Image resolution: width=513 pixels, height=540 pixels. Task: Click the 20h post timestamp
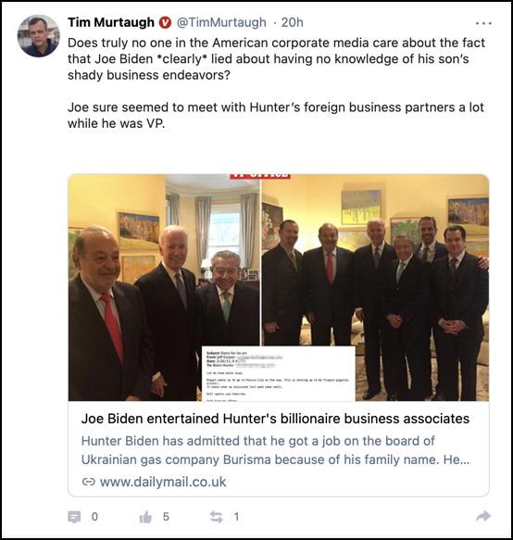(x=293, y=22)
